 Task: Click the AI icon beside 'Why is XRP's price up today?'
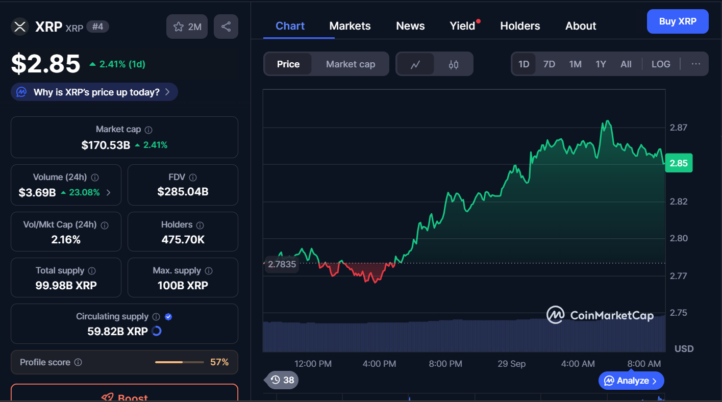point(21,92)
